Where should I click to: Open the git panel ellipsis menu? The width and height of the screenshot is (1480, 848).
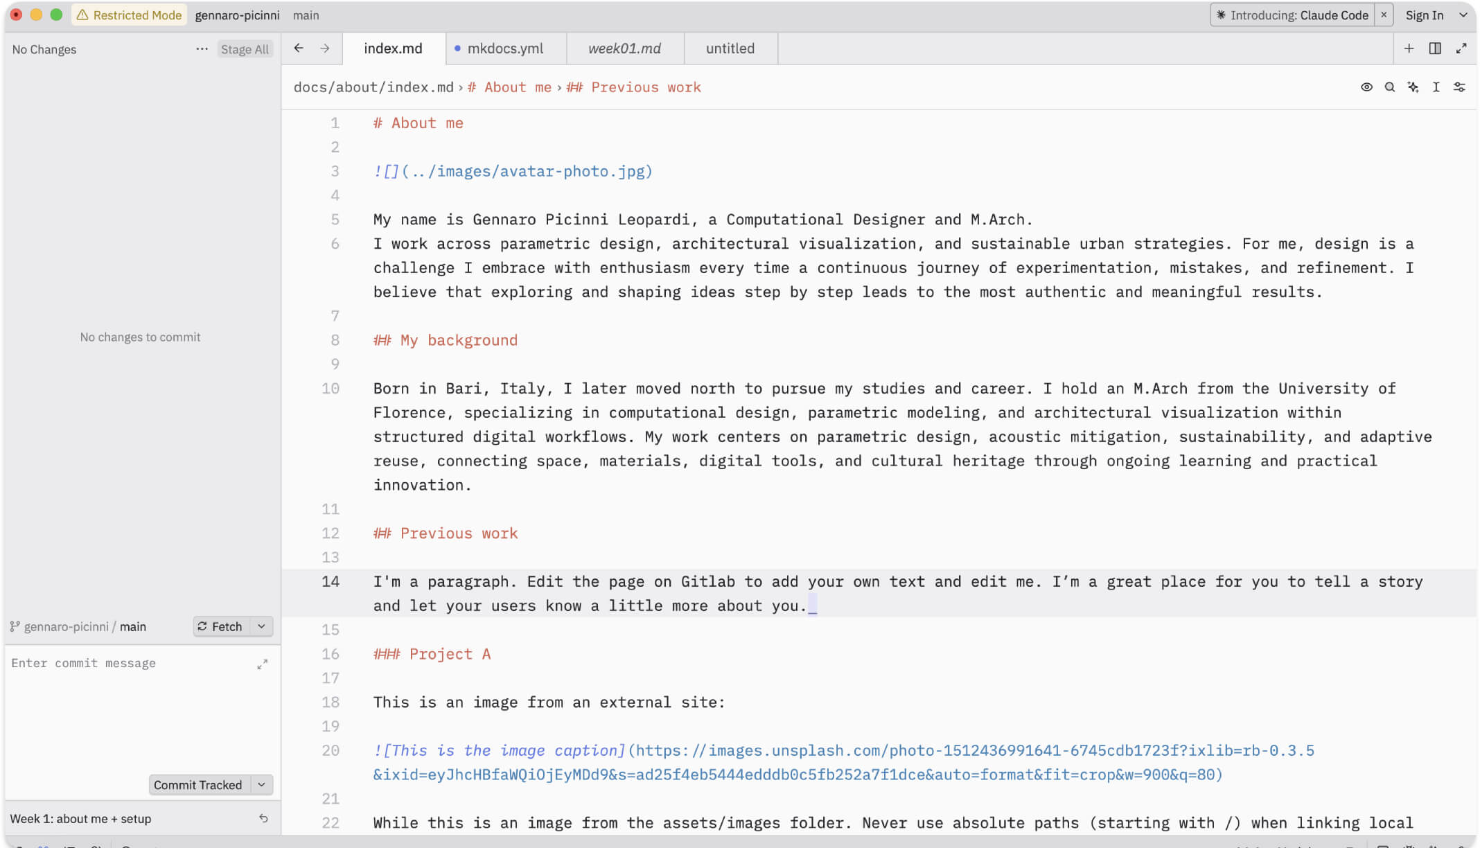coord(202,49)
